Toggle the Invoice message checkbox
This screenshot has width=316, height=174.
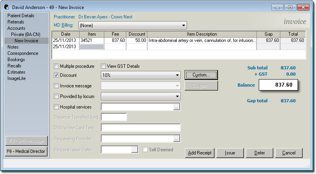click(x=56, y=86)
